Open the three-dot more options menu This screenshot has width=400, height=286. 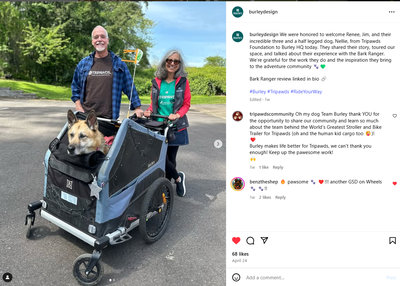(392, 12)
